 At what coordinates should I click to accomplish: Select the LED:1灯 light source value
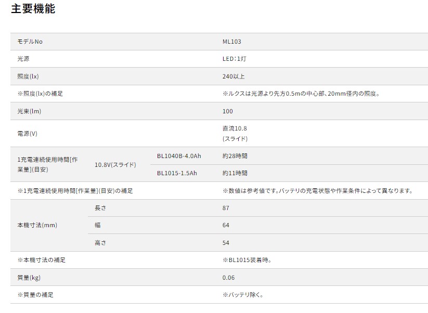(x=234, y=59)
